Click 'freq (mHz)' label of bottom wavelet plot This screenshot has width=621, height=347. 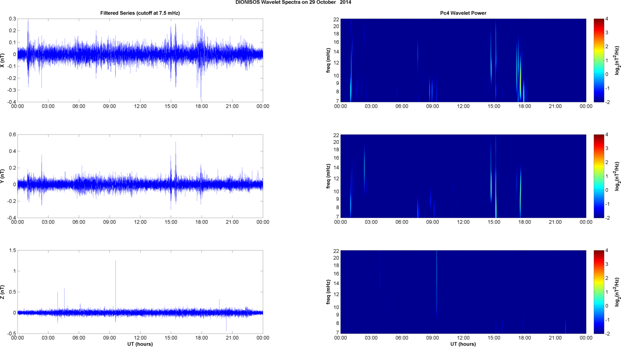pyautogui.click(x=328, y=292)
